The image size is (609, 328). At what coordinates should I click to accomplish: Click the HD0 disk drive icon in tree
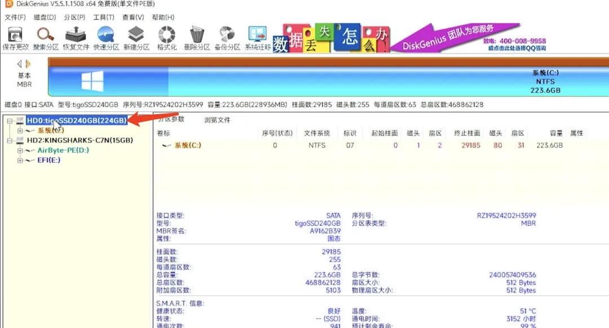tap(20, 120)
